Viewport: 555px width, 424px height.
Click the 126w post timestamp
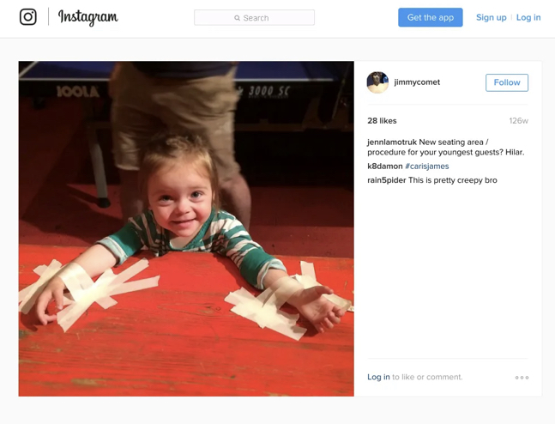[x=518, y=121]
